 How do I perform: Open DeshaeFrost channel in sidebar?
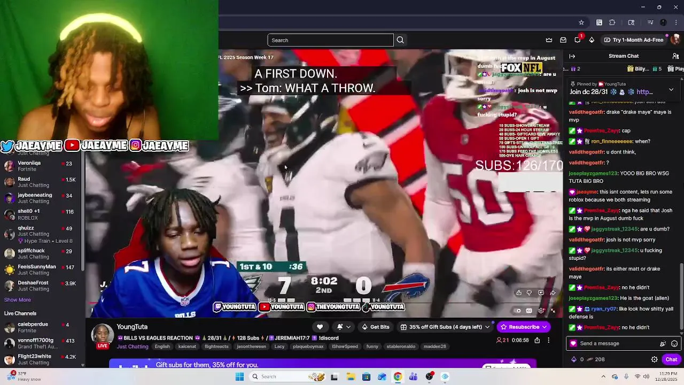[40, 286]
